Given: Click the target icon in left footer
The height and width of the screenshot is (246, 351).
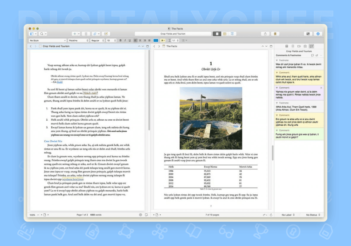Looking at the screenshot, I should click(140, 215).
